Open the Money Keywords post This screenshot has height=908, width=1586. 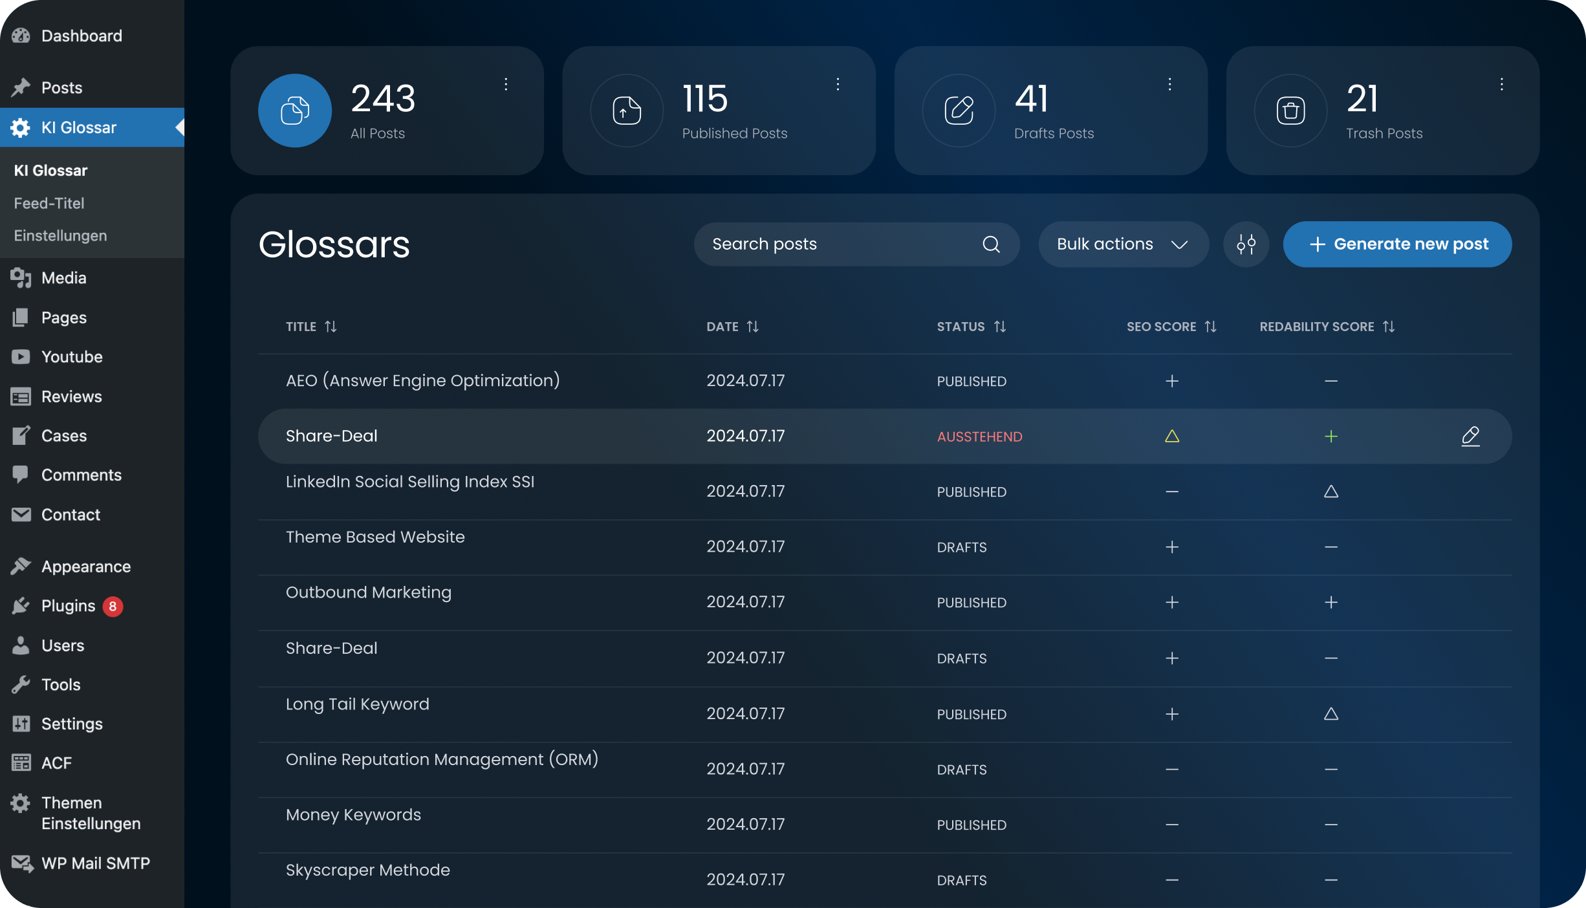tap(353, 815)
